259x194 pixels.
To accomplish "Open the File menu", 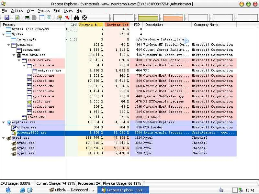I will (x=4, y=11).
